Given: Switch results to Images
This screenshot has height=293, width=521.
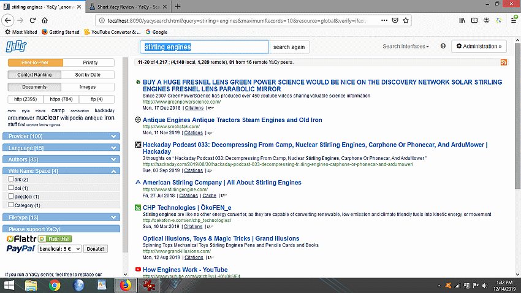Looking at the screenshot, I should [88, 87].
